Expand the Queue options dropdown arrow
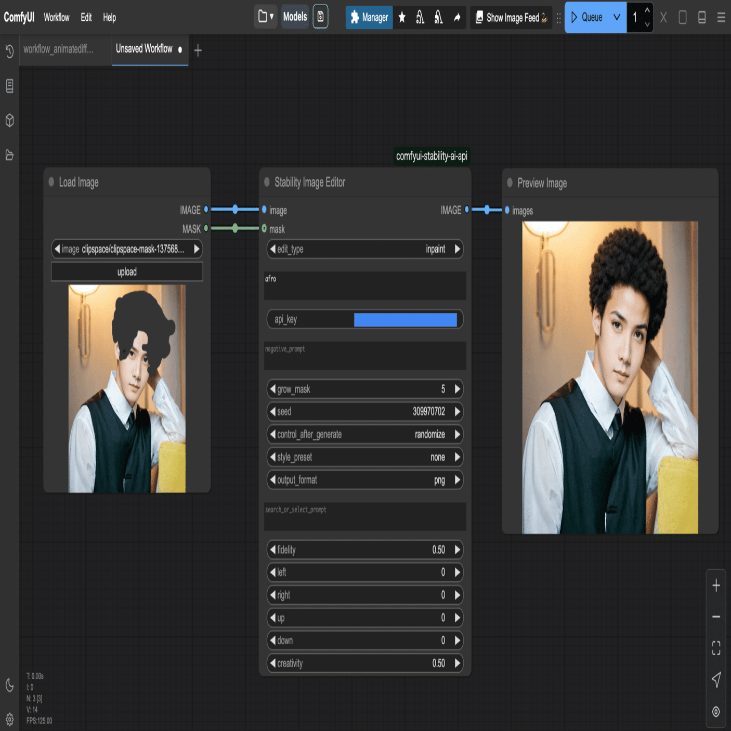The width and height of the screenshot is (731, 731). pyautogui.click(x=617, y=17)
